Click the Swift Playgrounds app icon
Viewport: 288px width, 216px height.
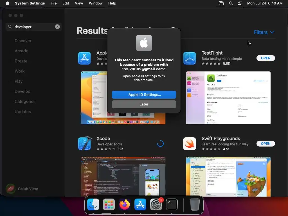[190, 144]
